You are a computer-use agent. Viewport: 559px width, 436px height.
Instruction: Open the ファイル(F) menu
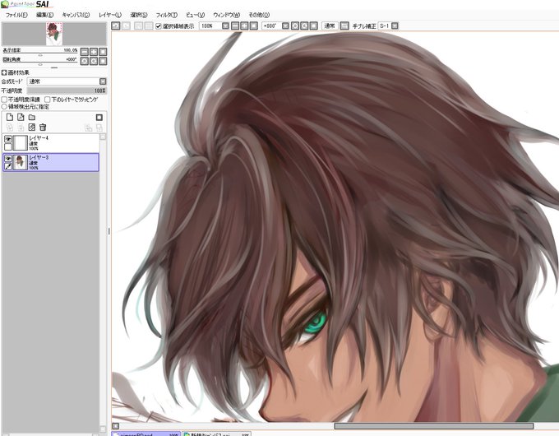pos(16,15)
